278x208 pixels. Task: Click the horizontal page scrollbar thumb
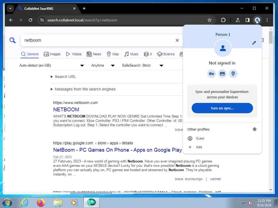91,193
